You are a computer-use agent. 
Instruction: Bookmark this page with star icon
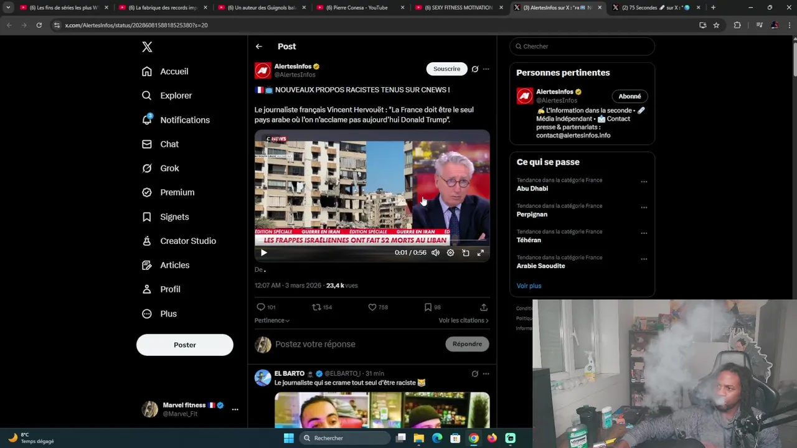click(x=716, y=25)
